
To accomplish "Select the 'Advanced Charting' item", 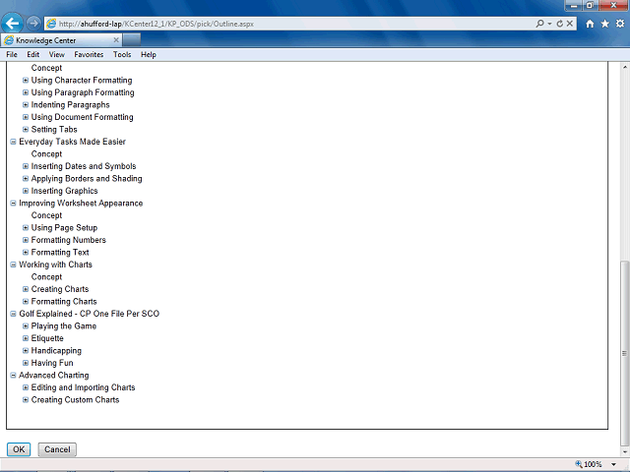I will 54,376.
